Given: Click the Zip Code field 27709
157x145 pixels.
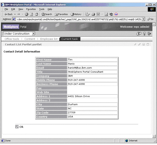Looking at the screenshot, I should tap(92, 112).
